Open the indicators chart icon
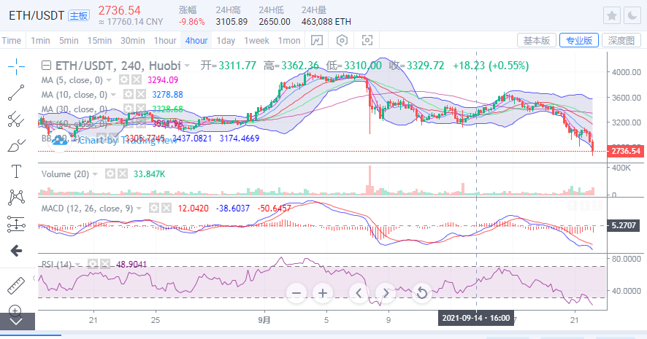This screenshot has width=647, height=339. pyautogui.click(x=317, y=40)
